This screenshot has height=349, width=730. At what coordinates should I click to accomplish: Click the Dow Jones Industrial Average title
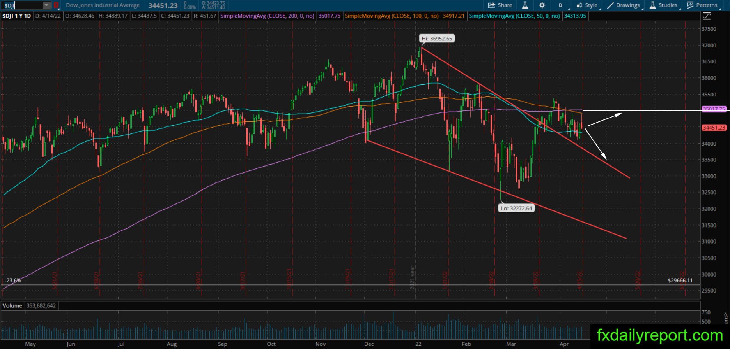point(103,5)
